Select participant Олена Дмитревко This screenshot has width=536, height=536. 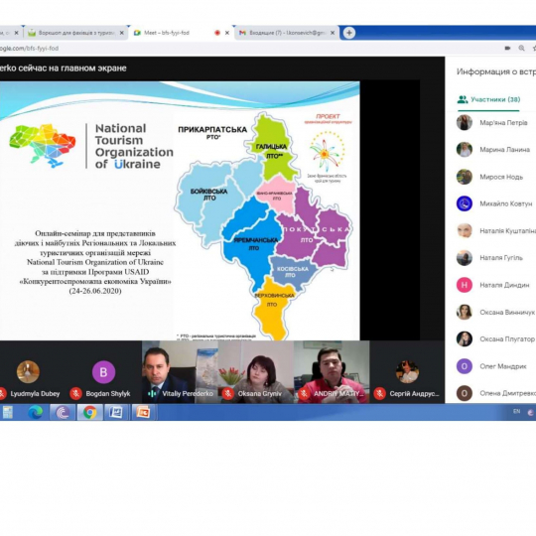(496, 393)
